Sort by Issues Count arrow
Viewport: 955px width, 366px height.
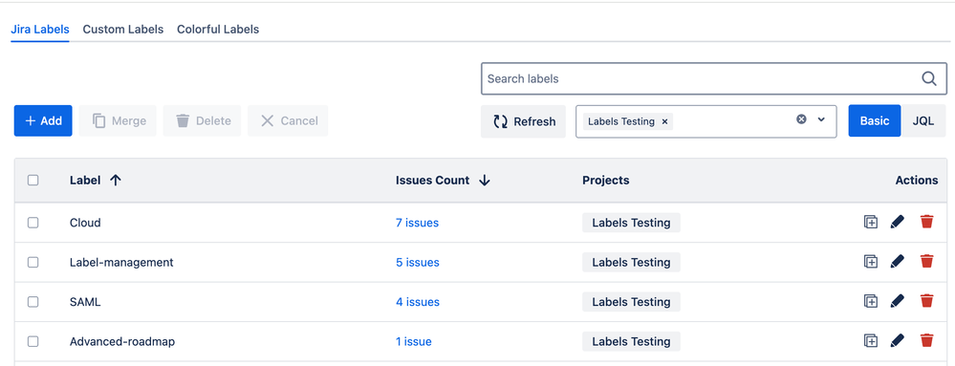[485, 181]
